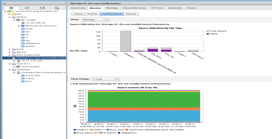
Task: Expand the djb fun datacenter node
Action: (10, 52)
